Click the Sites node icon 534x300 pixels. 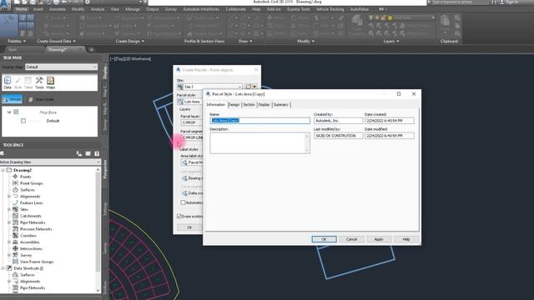tap(15, 209)
